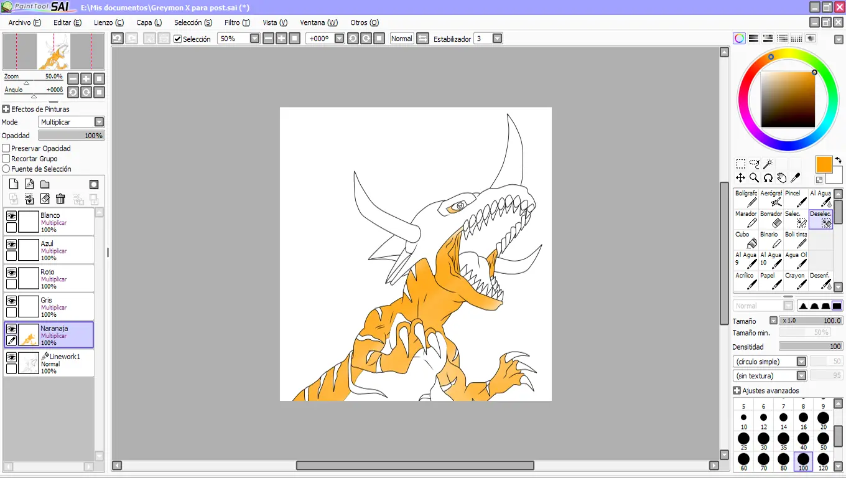846x478 pixels.
Task: Pick the zoom magnifier tool
Action: (754, 178)
